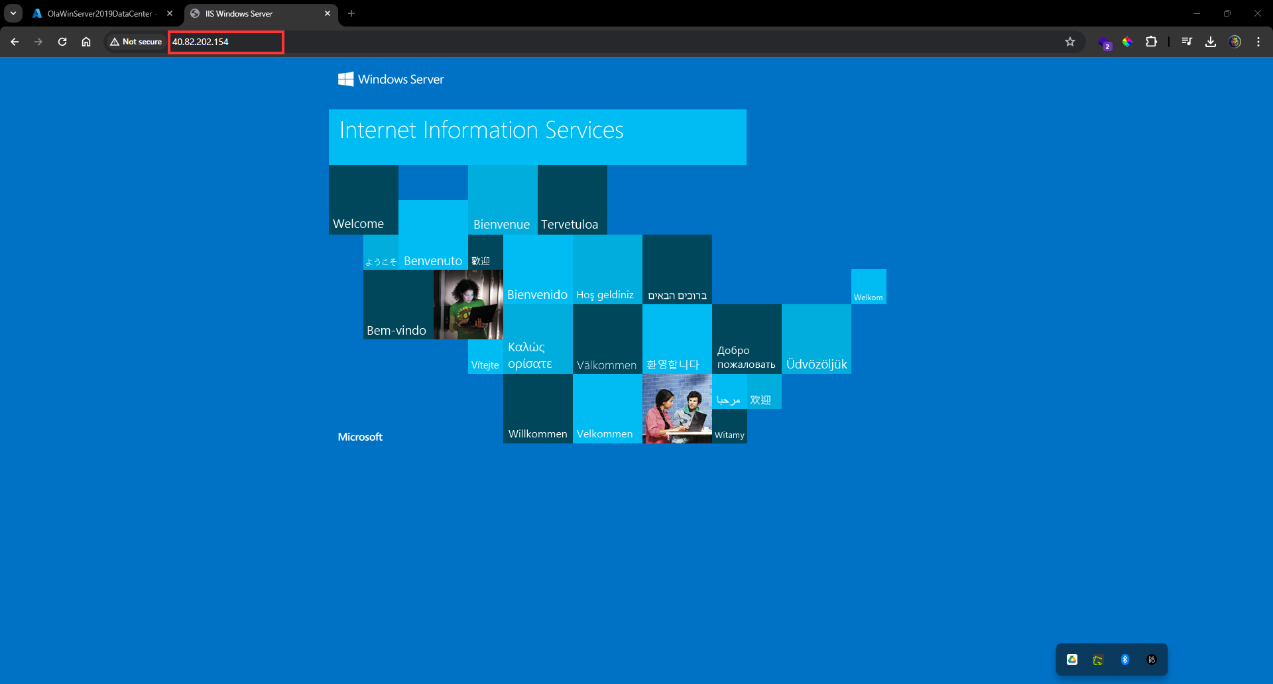The width and height of the screenshot is (1273, 684).
Task: Click the Velkommen tile
Action: pyautogui.click(x=607, y=408)
